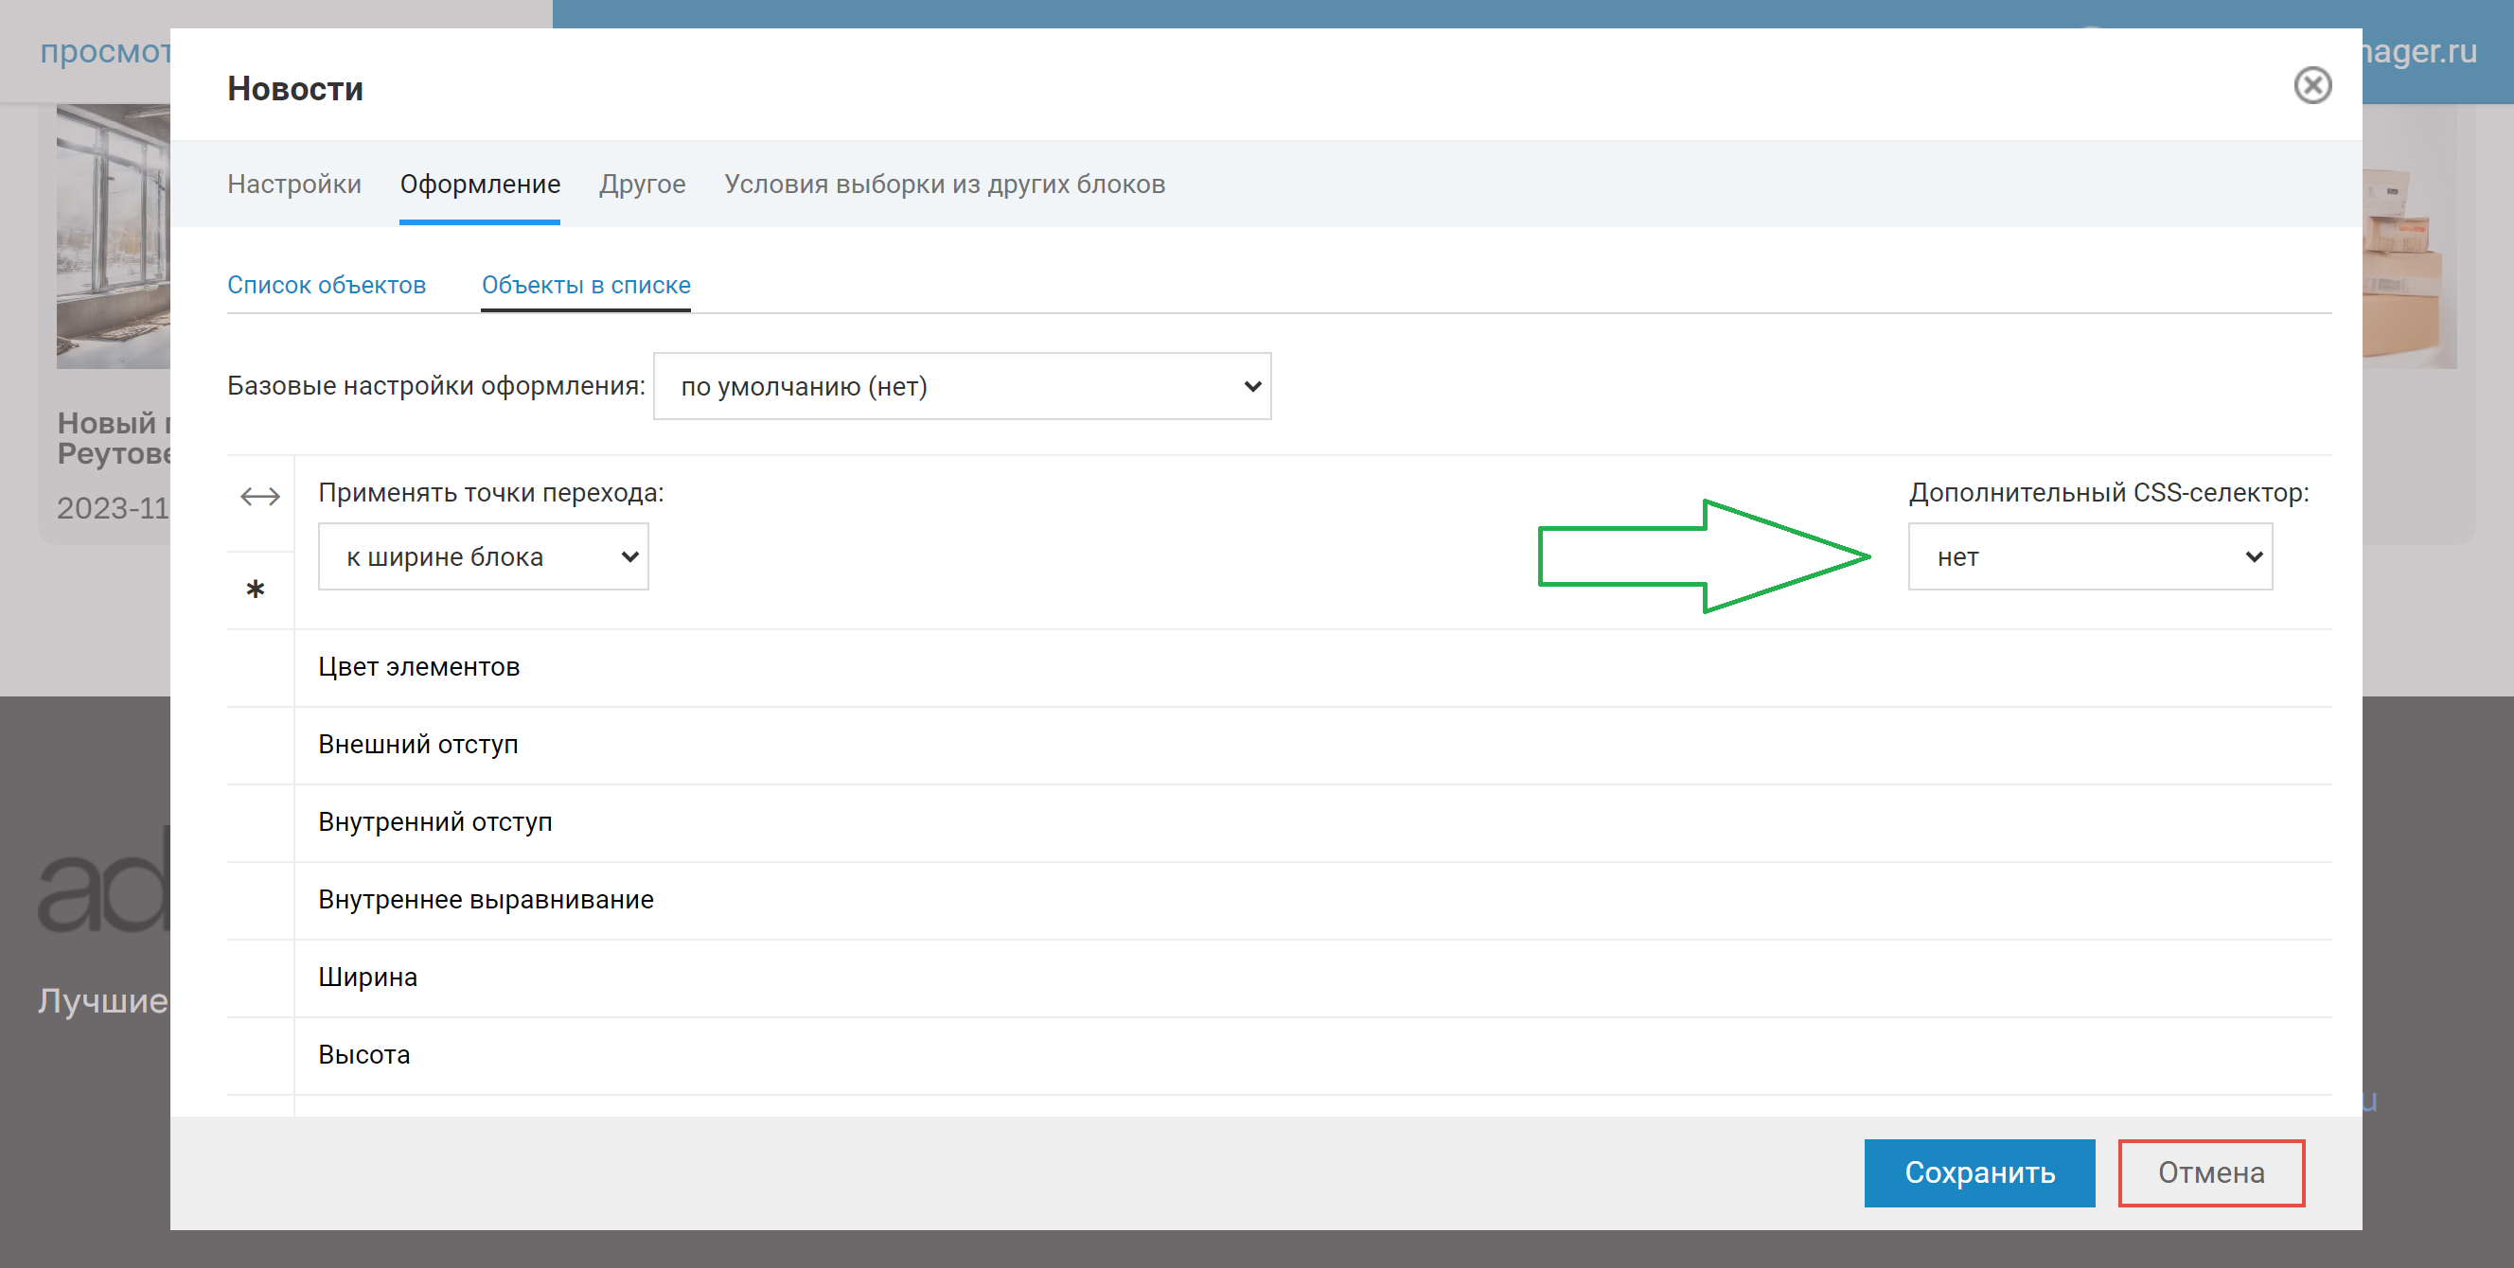Viewport: 2514px width, 1268px height.
Task: Click the breakpoint width arrows icon
Action: click(x=259, y=497)
